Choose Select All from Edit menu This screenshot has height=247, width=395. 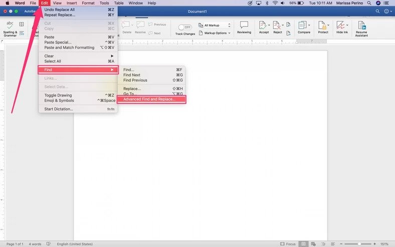point(78,61)
